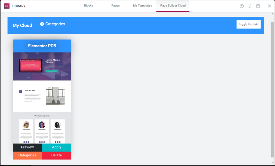
Task: Delete the Elementor PCB template
Action: [57, 155]
